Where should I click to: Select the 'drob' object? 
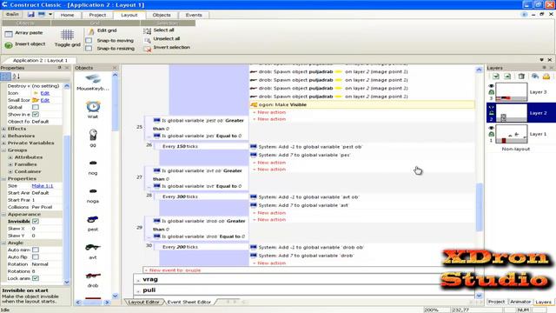tap(93, 276)
